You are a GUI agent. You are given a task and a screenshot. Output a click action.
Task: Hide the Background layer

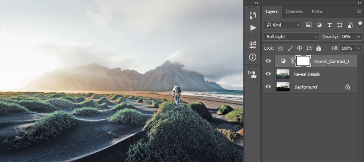[x=268, y=86]
